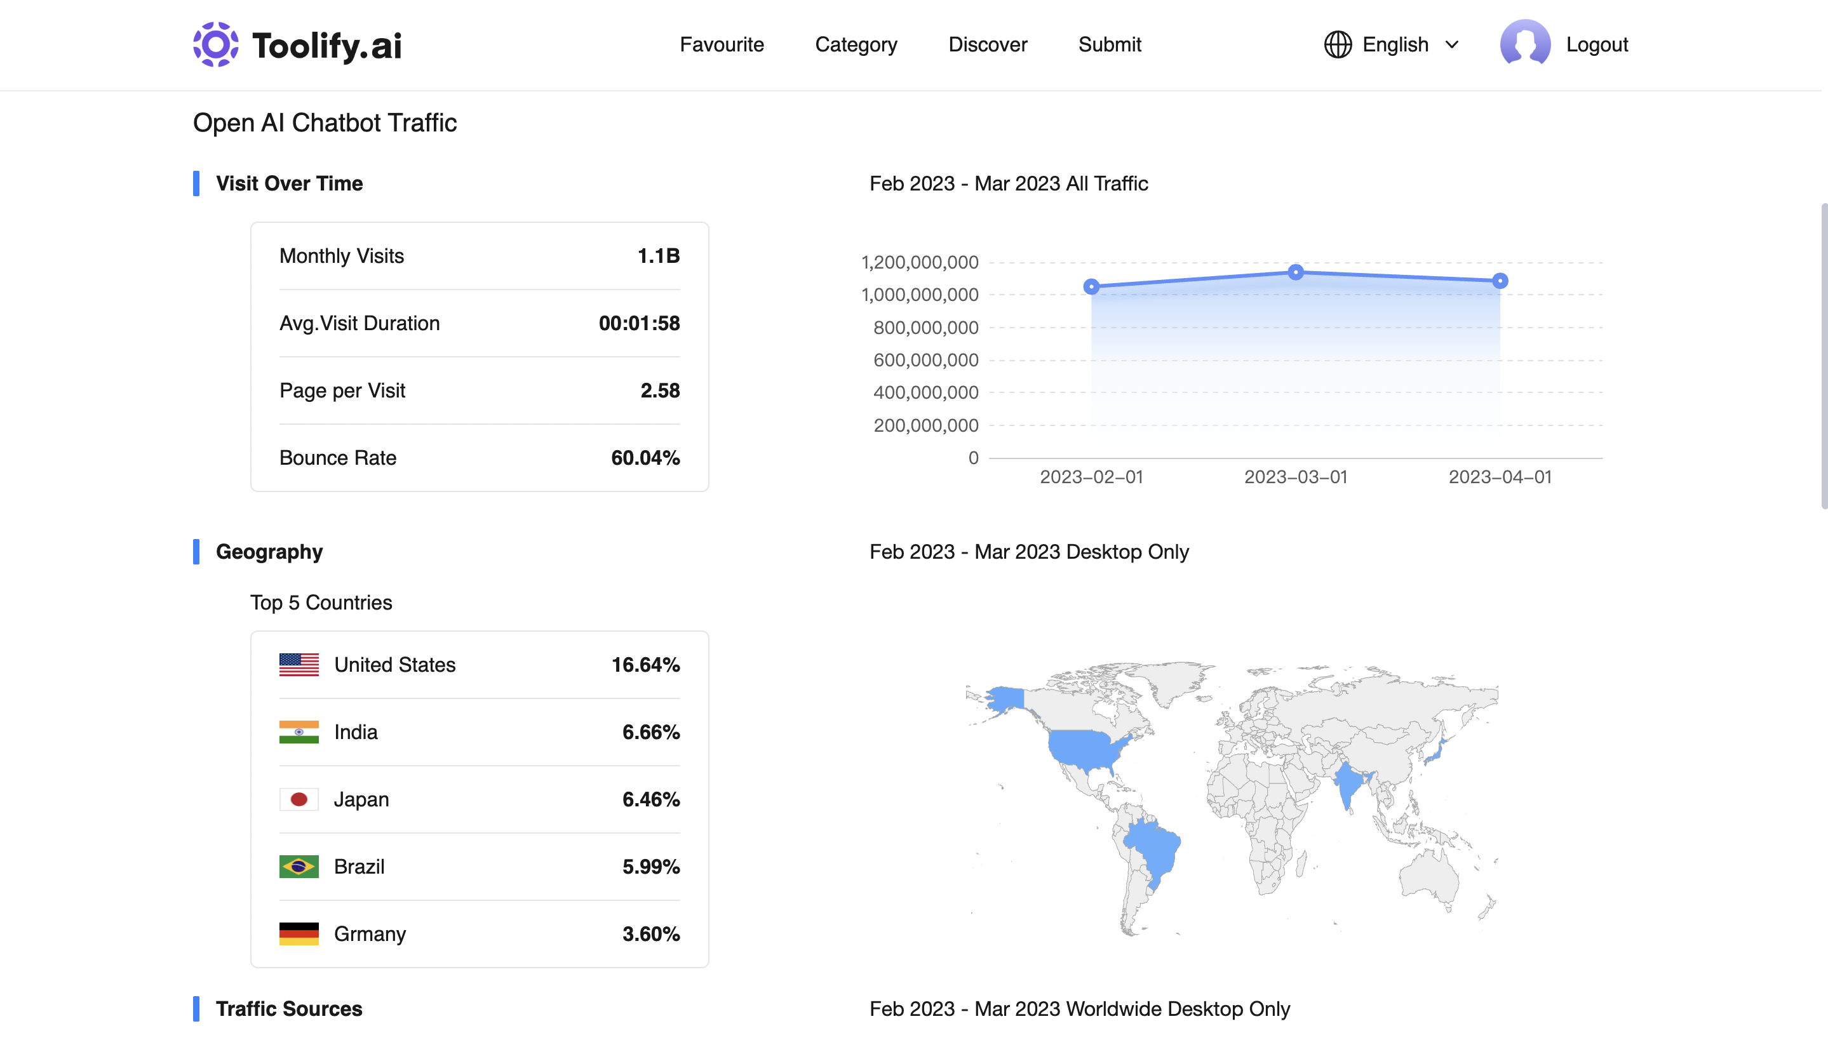
Task: Open the Category menu item
Action: pyautogui.click(x=856, y=44)
